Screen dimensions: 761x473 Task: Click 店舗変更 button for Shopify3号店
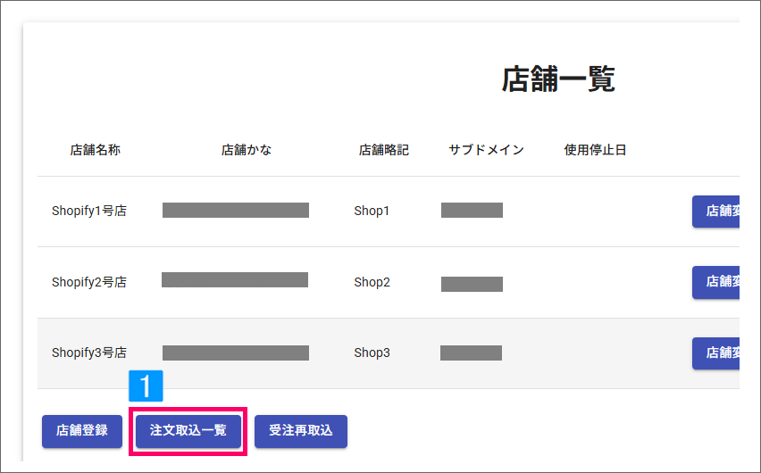[715, 353]
